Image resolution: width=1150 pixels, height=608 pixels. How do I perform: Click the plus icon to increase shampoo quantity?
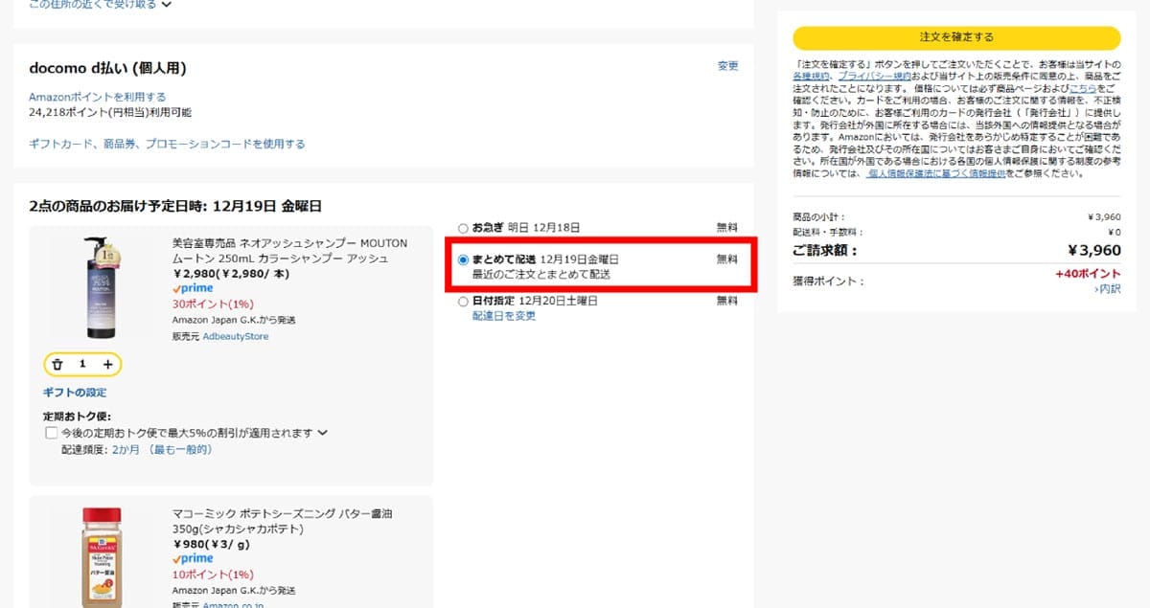109,365
